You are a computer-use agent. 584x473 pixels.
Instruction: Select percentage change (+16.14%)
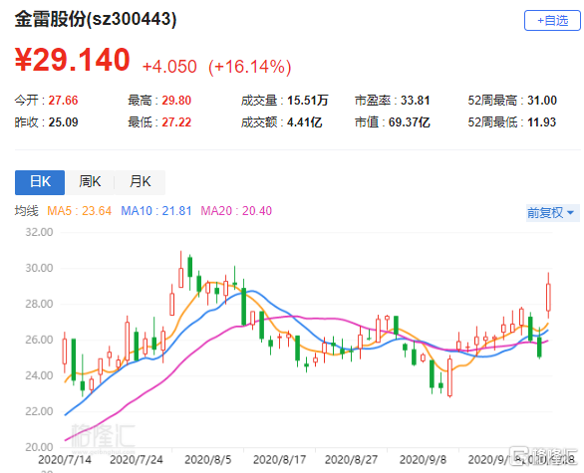click(250, 67)
